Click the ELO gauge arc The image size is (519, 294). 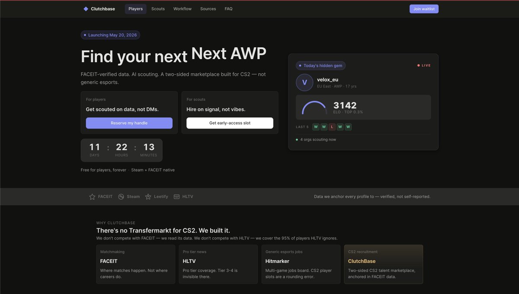point(314,107)
